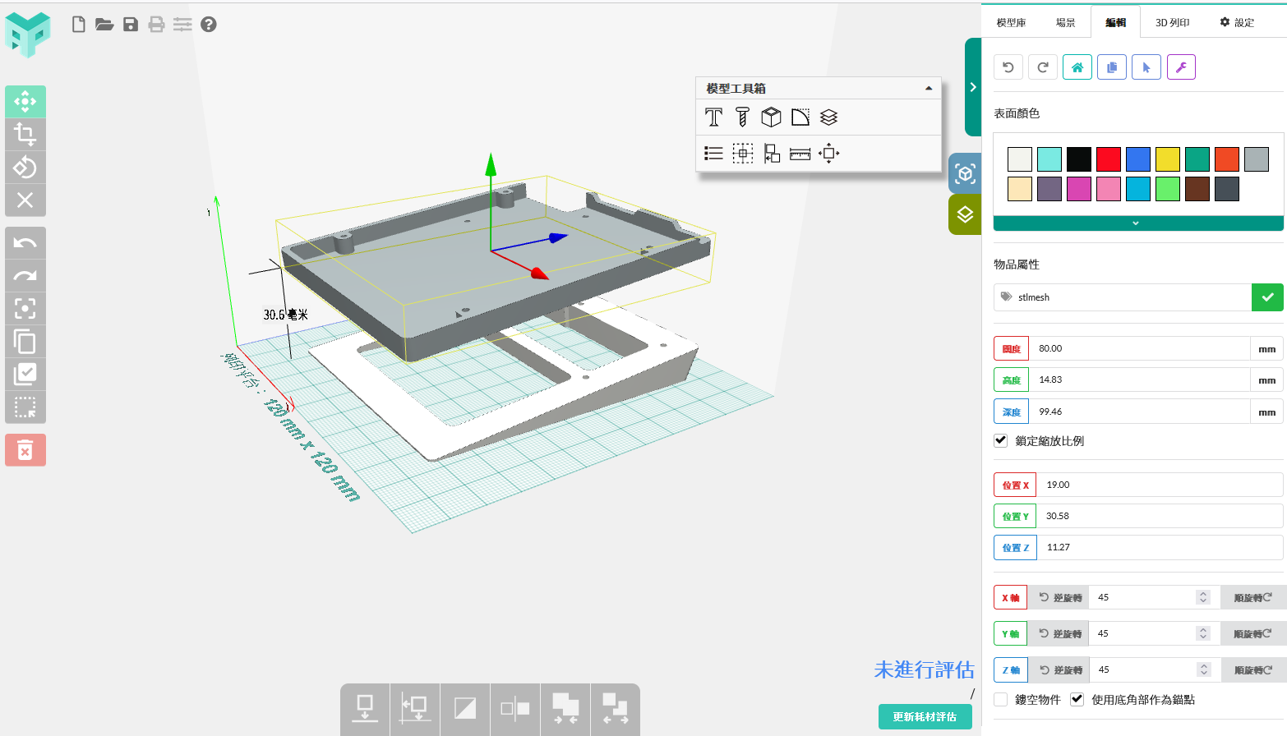Select the text tool in 模型工具箱
This screenshot has height=736, width=1287.
click(x=713, y=117)
